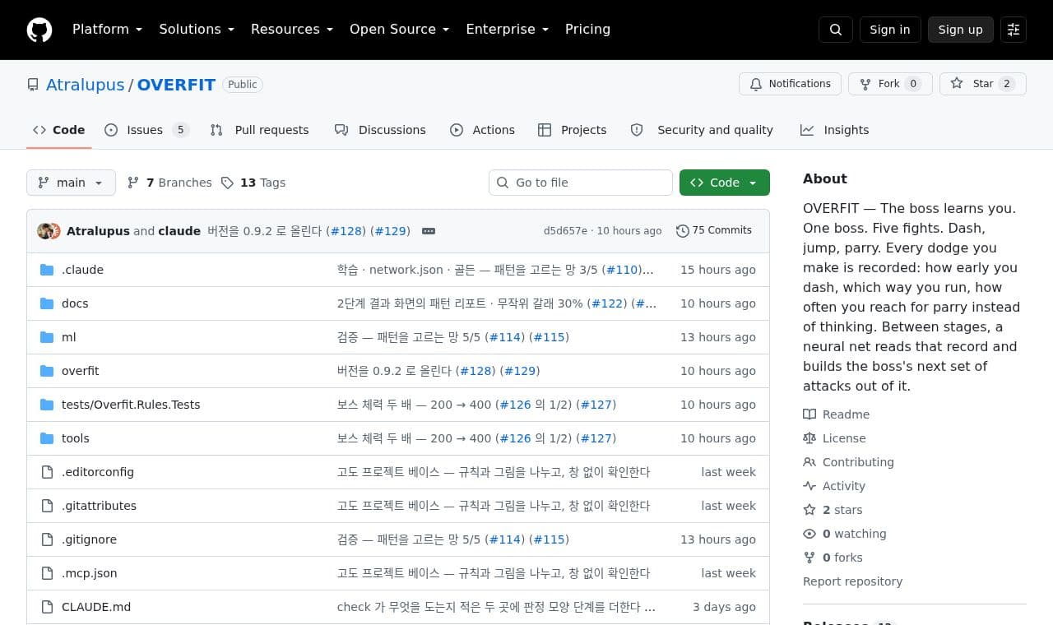Open the .claude folder
Viewport: 1053px width, 625px height.
click(82, 270)
